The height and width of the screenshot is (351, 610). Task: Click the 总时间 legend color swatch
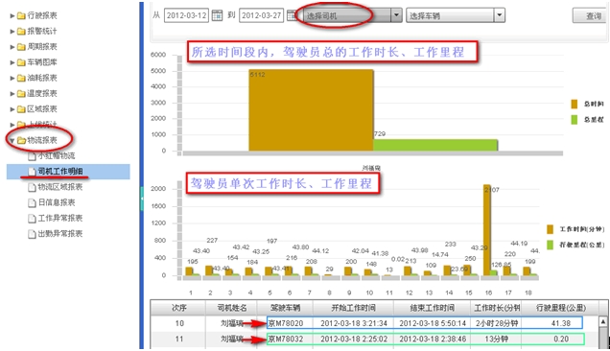(x=575, y=104)
